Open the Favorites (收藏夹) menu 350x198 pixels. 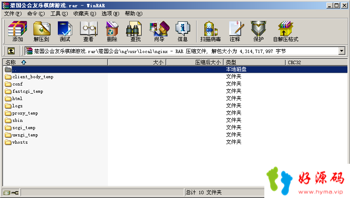coord(84,14)
